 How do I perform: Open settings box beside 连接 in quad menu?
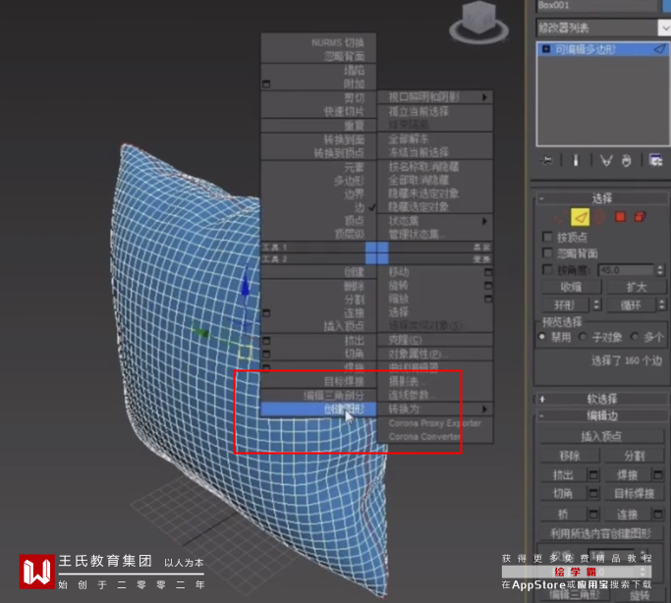266,313
